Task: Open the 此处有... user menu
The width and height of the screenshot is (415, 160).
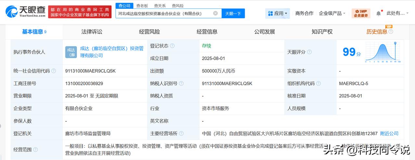Action: (398, 13)
